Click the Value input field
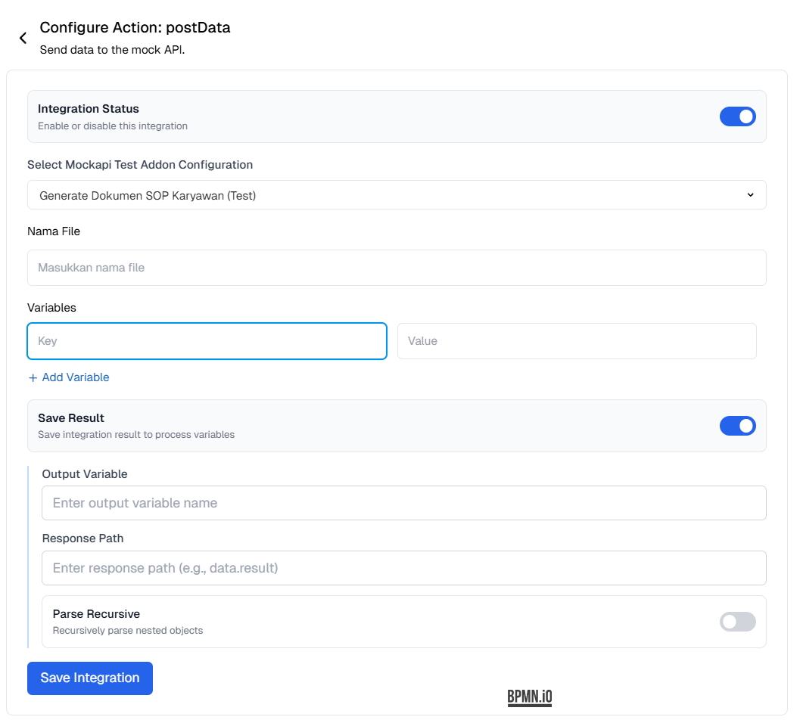 (577, 341)
